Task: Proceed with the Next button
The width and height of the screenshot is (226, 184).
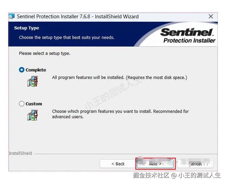Action: [155, 164]
